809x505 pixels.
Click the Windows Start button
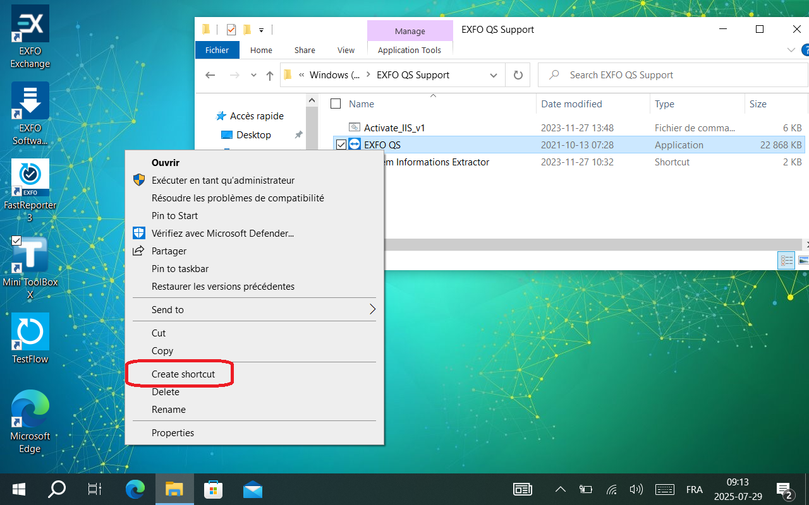pos(19,489)
